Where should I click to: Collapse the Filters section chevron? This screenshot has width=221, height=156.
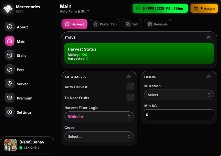(209, 77)
